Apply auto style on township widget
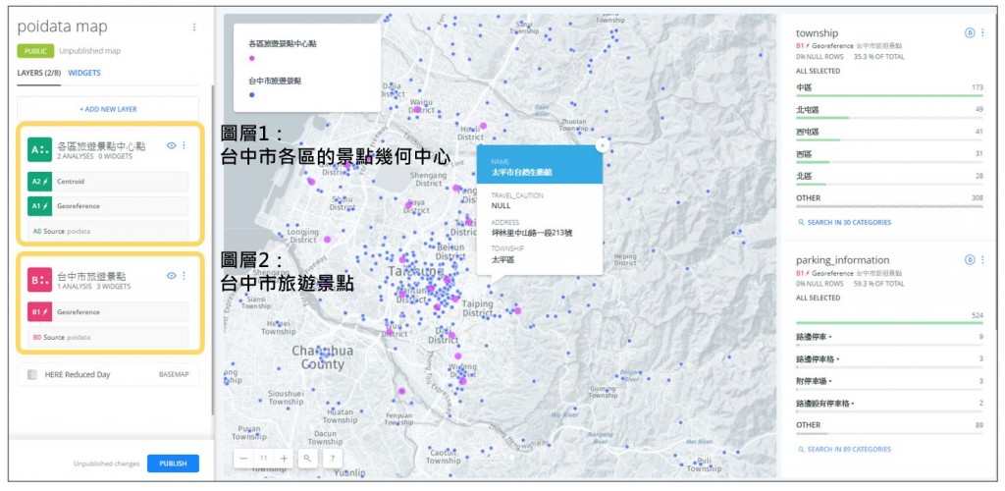This screenshot has height=491, width=1005. pyautogui.click(x=969, y=32)
